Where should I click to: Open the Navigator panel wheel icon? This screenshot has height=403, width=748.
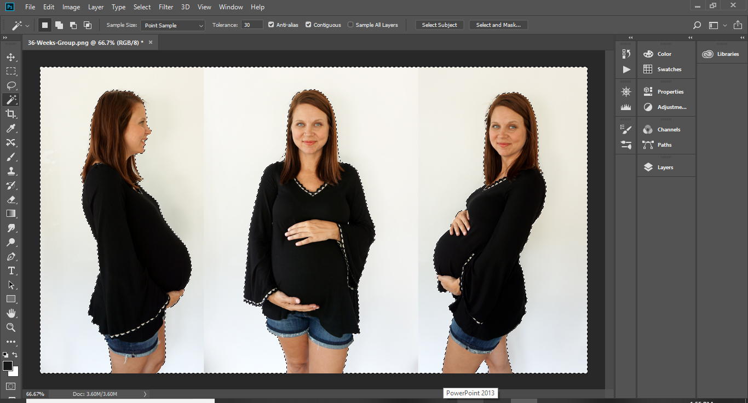[x=626, y=91]
